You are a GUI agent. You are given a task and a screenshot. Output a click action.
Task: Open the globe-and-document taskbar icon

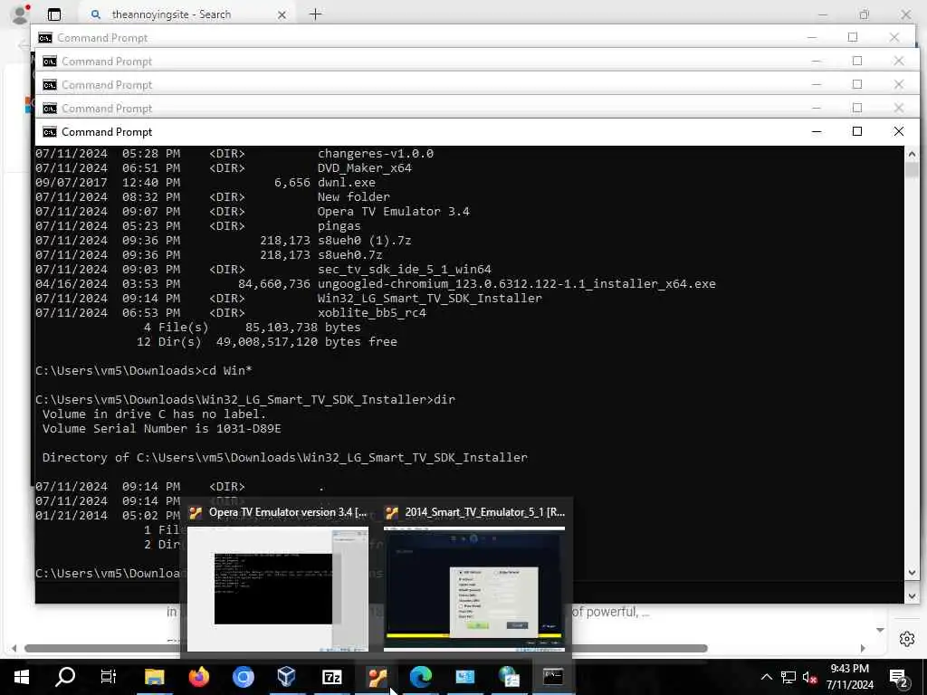click(x=509, y=677)
